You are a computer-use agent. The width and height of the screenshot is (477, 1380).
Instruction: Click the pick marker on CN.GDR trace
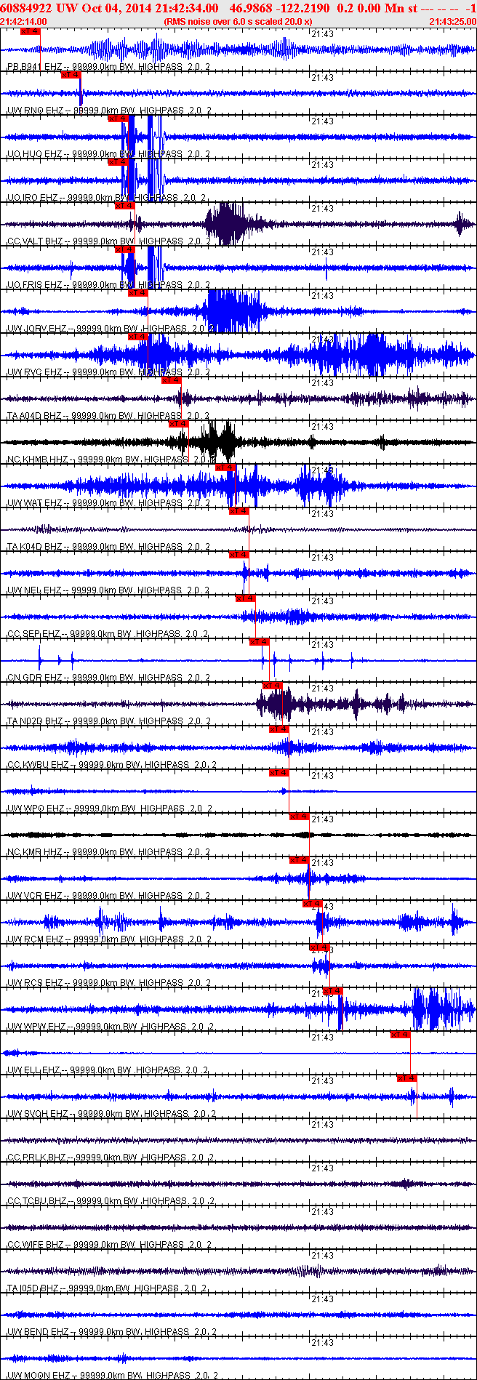(260, 642)
